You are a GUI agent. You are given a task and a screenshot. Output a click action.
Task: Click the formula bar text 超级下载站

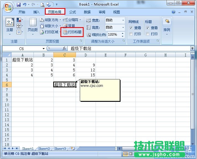click(81, 48)
